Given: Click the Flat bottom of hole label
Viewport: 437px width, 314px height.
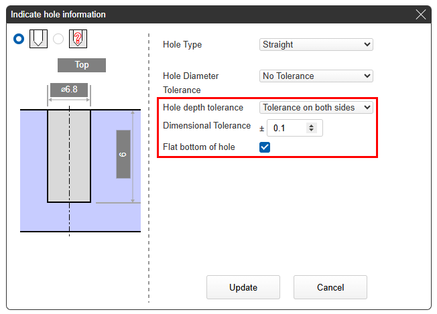Looking at the screenshot, I should pos(199,147).
